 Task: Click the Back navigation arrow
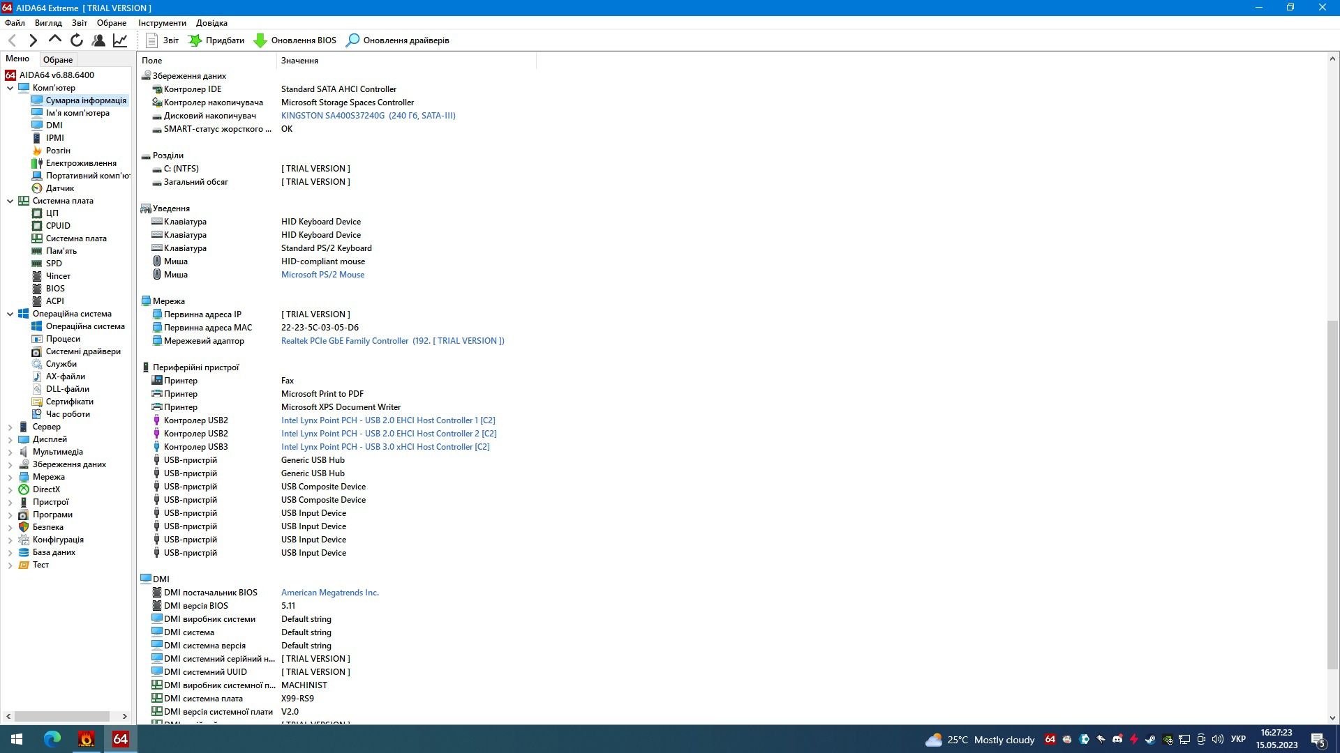[12, 40]
